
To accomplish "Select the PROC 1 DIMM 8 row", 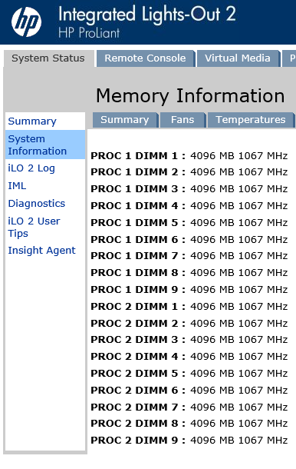I will [x=189, y=273].
